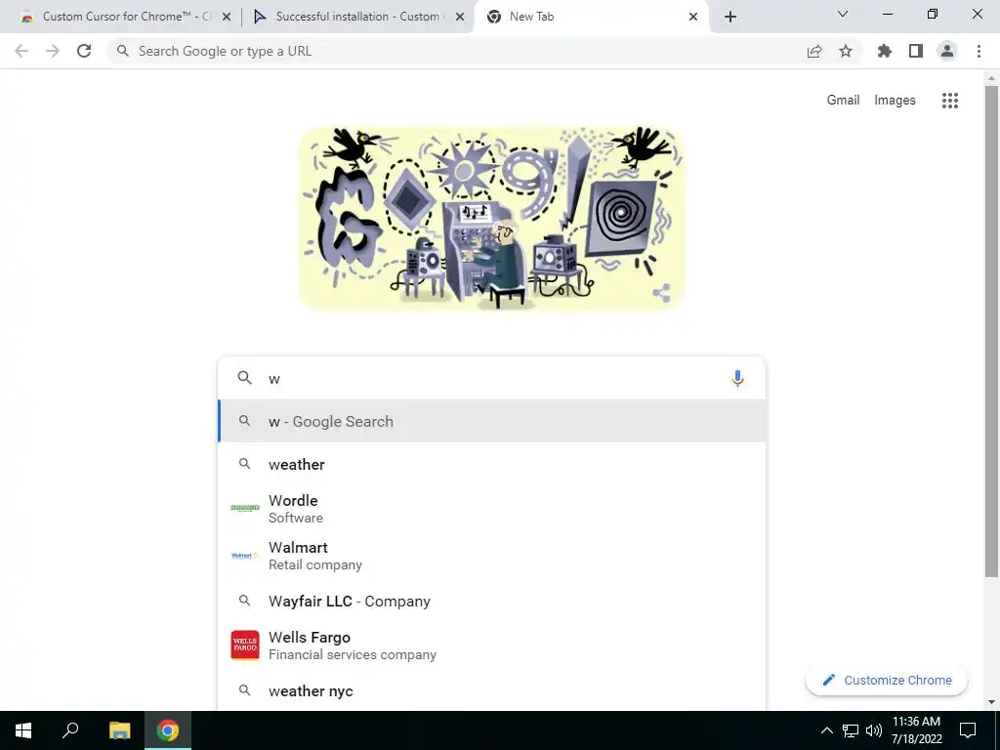
Task: Select the Wordle logo suggestion icon
Action: pos(245,508)
